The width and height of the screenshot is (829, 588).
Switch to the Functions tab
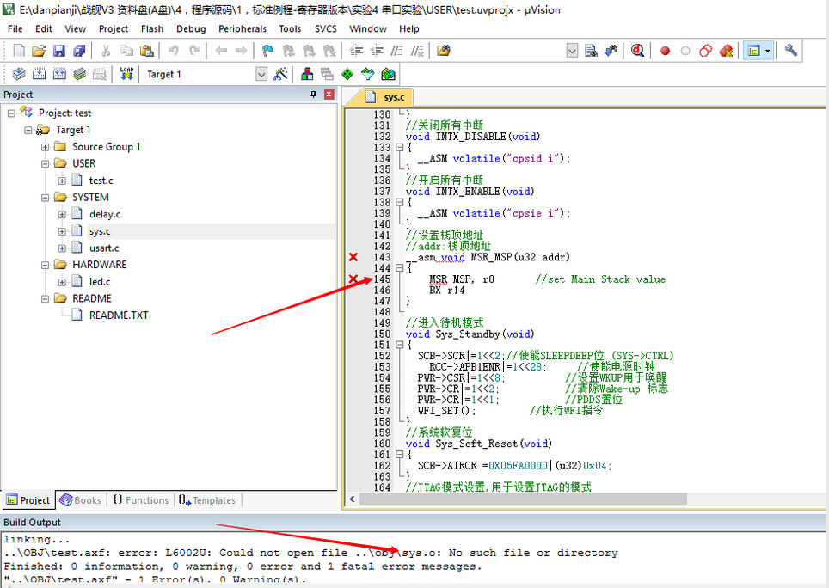coord(141,499)
